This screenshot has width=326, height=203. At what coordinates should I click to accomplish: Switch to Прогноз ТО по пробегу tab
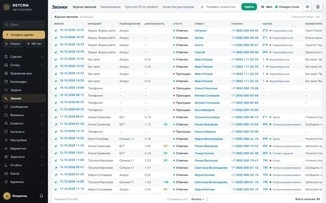click(141, 7)
